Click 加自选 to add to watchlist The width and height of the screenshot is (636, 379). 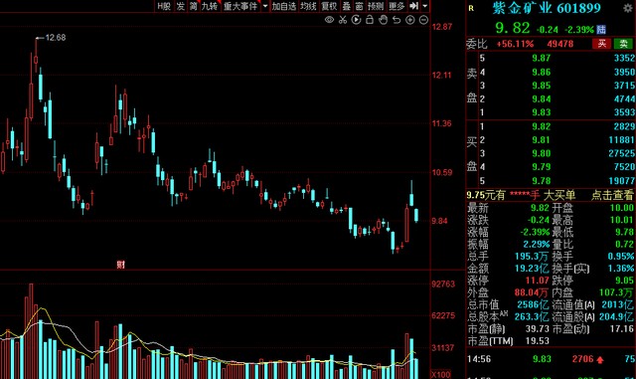tap(284, 6)
